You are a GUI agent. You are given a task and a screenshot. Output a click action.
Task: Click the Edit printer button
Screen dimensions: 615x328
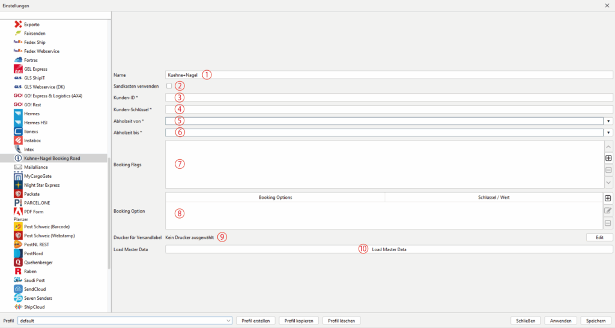pyautogui.click(x=600, y=237)
